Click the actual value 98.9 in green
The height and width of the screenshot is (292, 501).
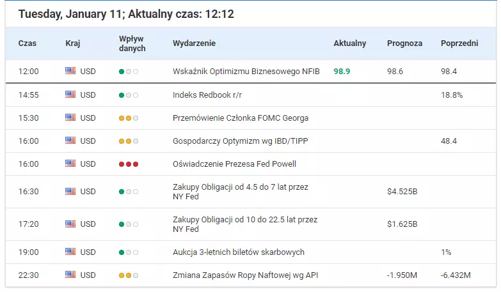pos(342,71)
